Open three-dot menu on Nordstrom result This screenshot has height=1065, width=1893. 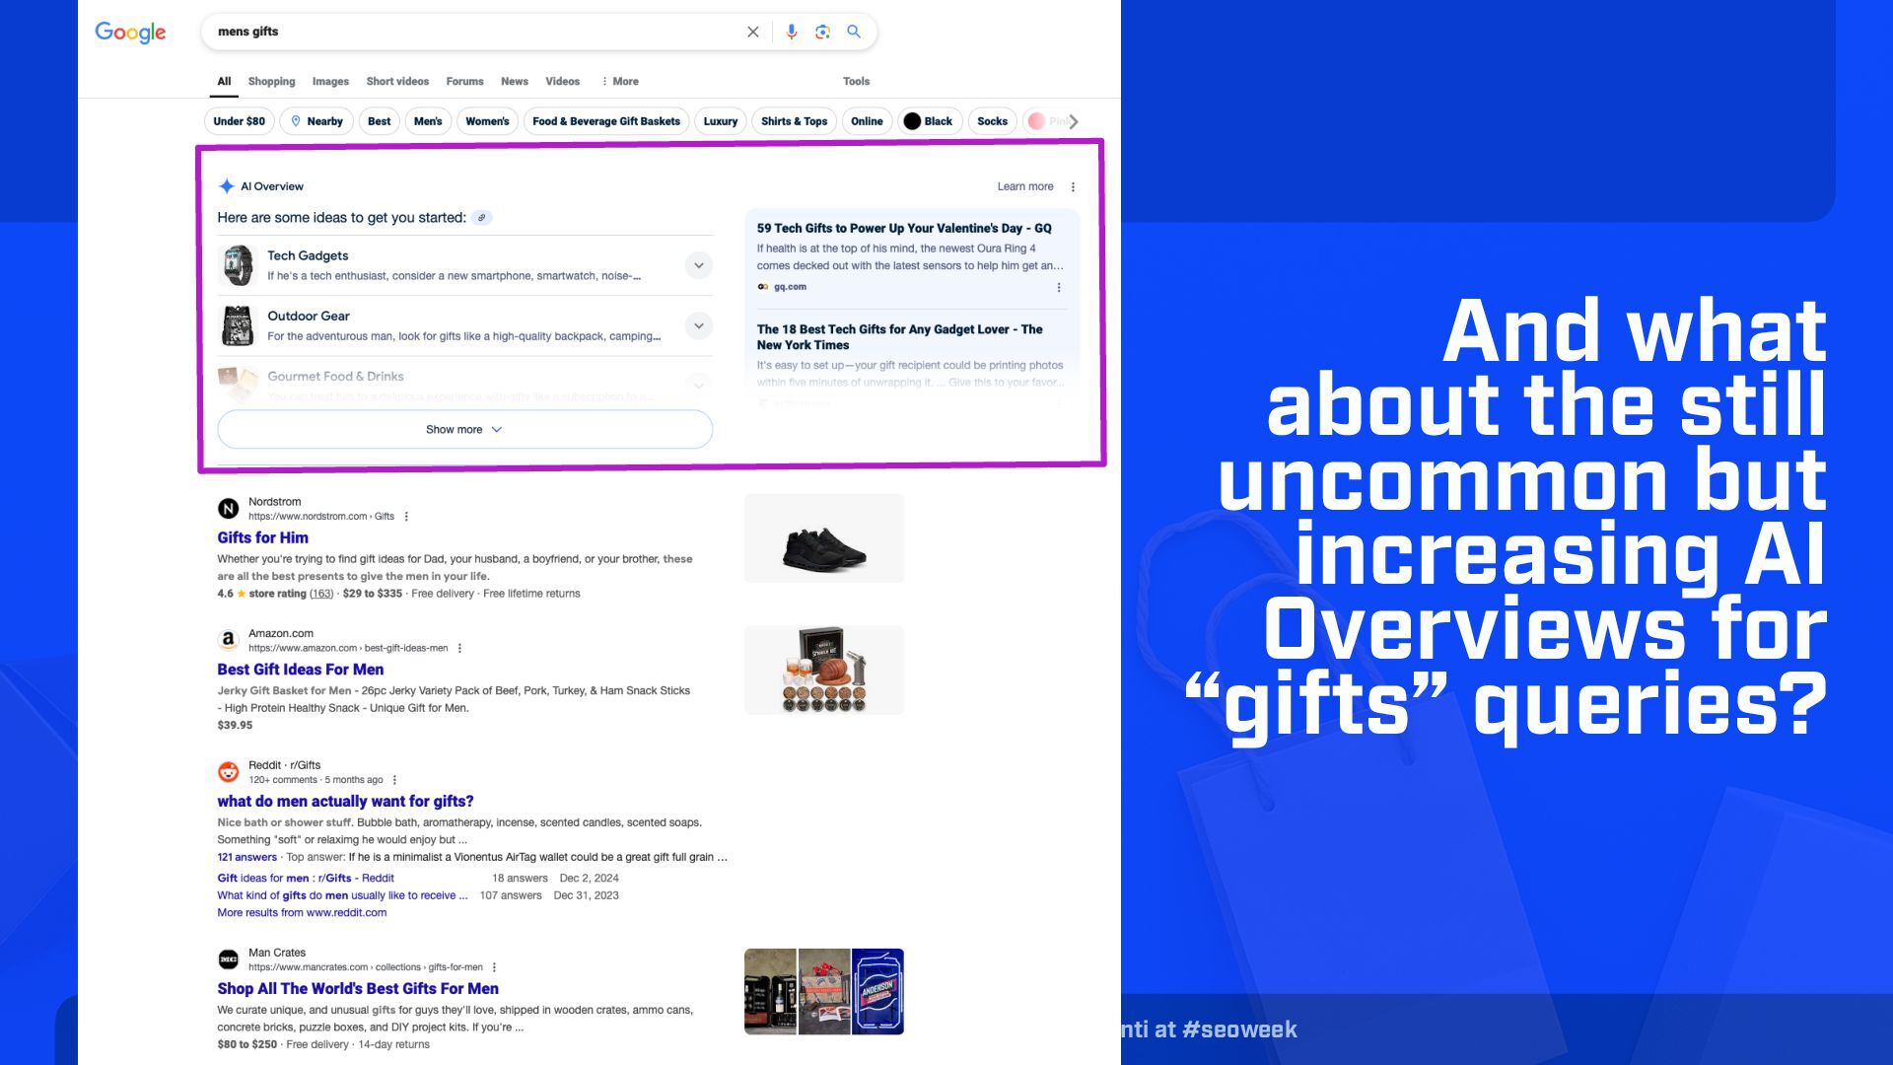[406, 517]
